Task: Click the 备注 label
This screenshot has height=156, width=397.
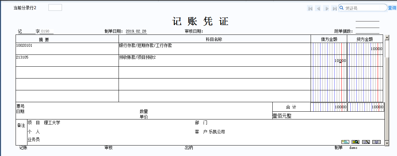Action: click(x=21, y=126)
